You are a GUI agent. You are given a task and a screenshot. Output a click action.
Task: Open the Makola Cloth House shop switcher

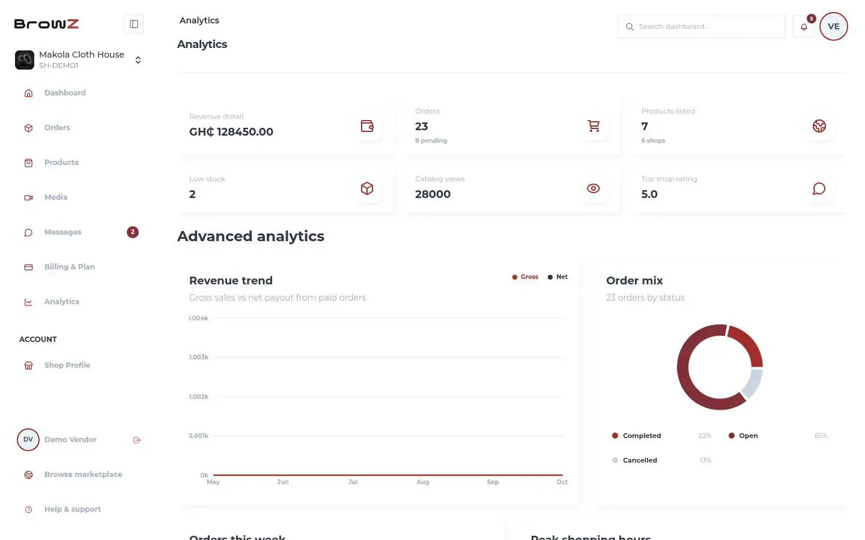(79, 59)
